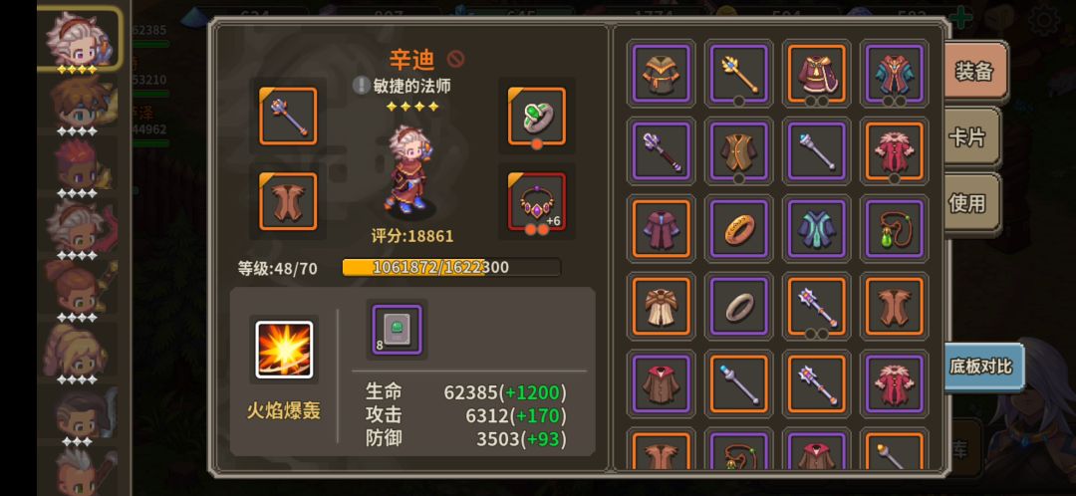Tap the Flame Blast skill icon
The height and width of the screenshot is (496, 1076).
tap(284, 350)
